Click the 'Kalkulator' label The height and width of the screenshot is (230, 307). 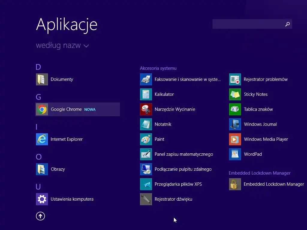(x=164, y=94)
